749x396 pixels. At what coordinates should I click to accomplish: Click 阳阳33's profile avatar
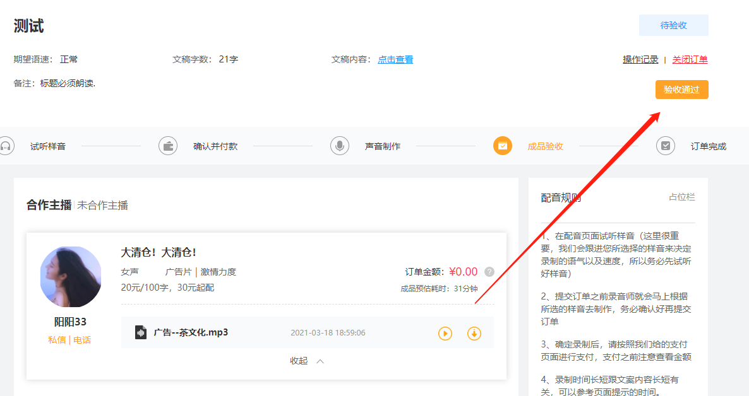(x=71, y=277)
